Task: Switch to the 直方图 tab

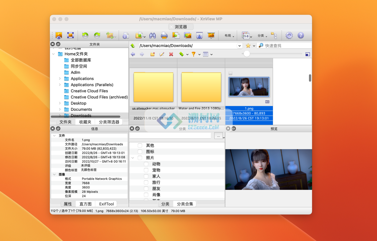Action: click(85, 204)
